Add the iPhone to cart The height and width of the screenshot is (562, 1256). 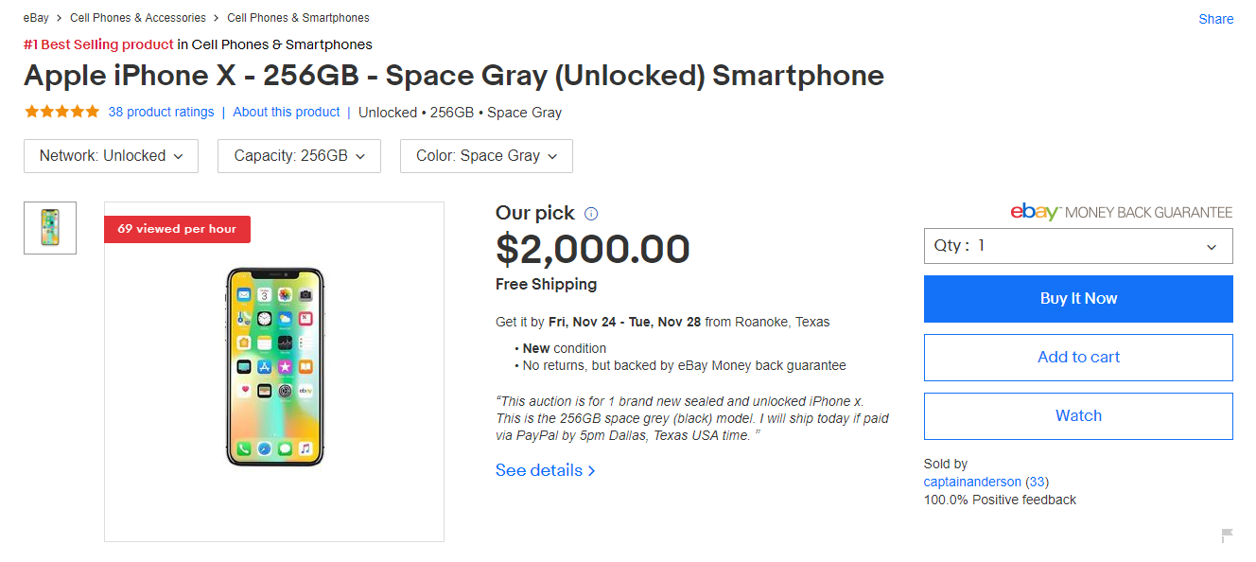click(1078, 357)
